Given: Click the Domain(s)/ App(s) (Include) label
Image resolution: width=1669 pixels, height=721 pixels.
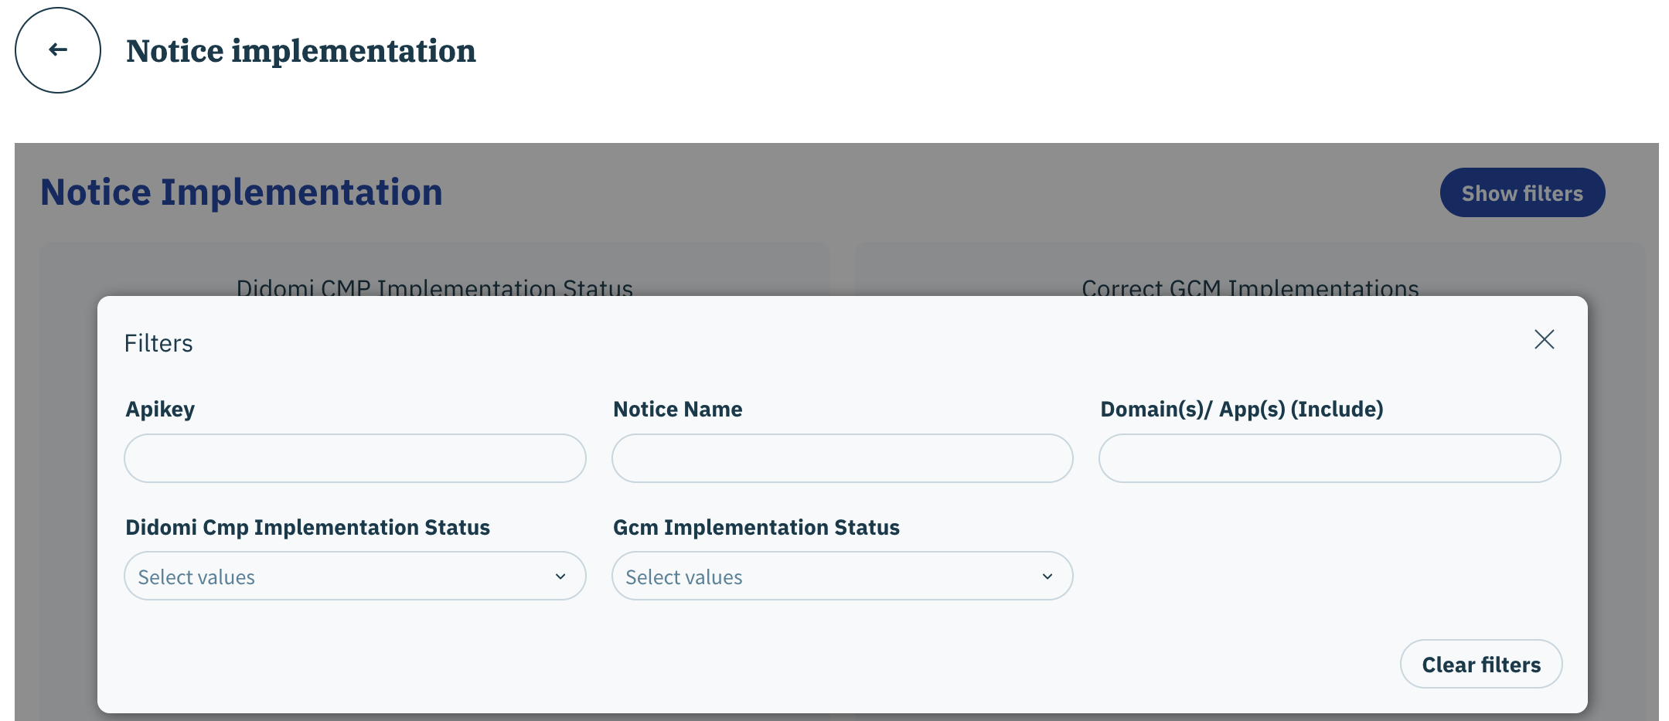Looking at the screenshot, I should tap(1242, 410).
